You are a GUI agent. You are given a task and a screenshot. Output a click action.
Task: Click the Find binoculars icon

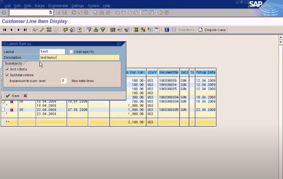pos(101,12)
